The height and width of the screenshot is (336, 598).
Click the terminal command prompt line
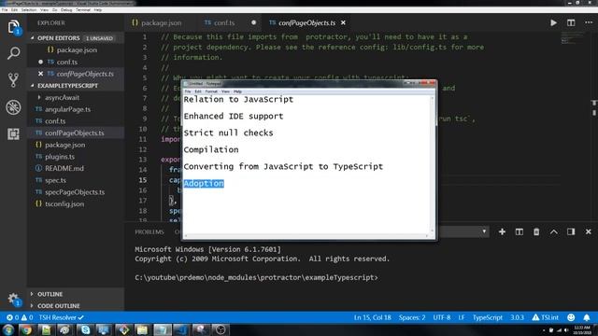(x=256, y=277)
